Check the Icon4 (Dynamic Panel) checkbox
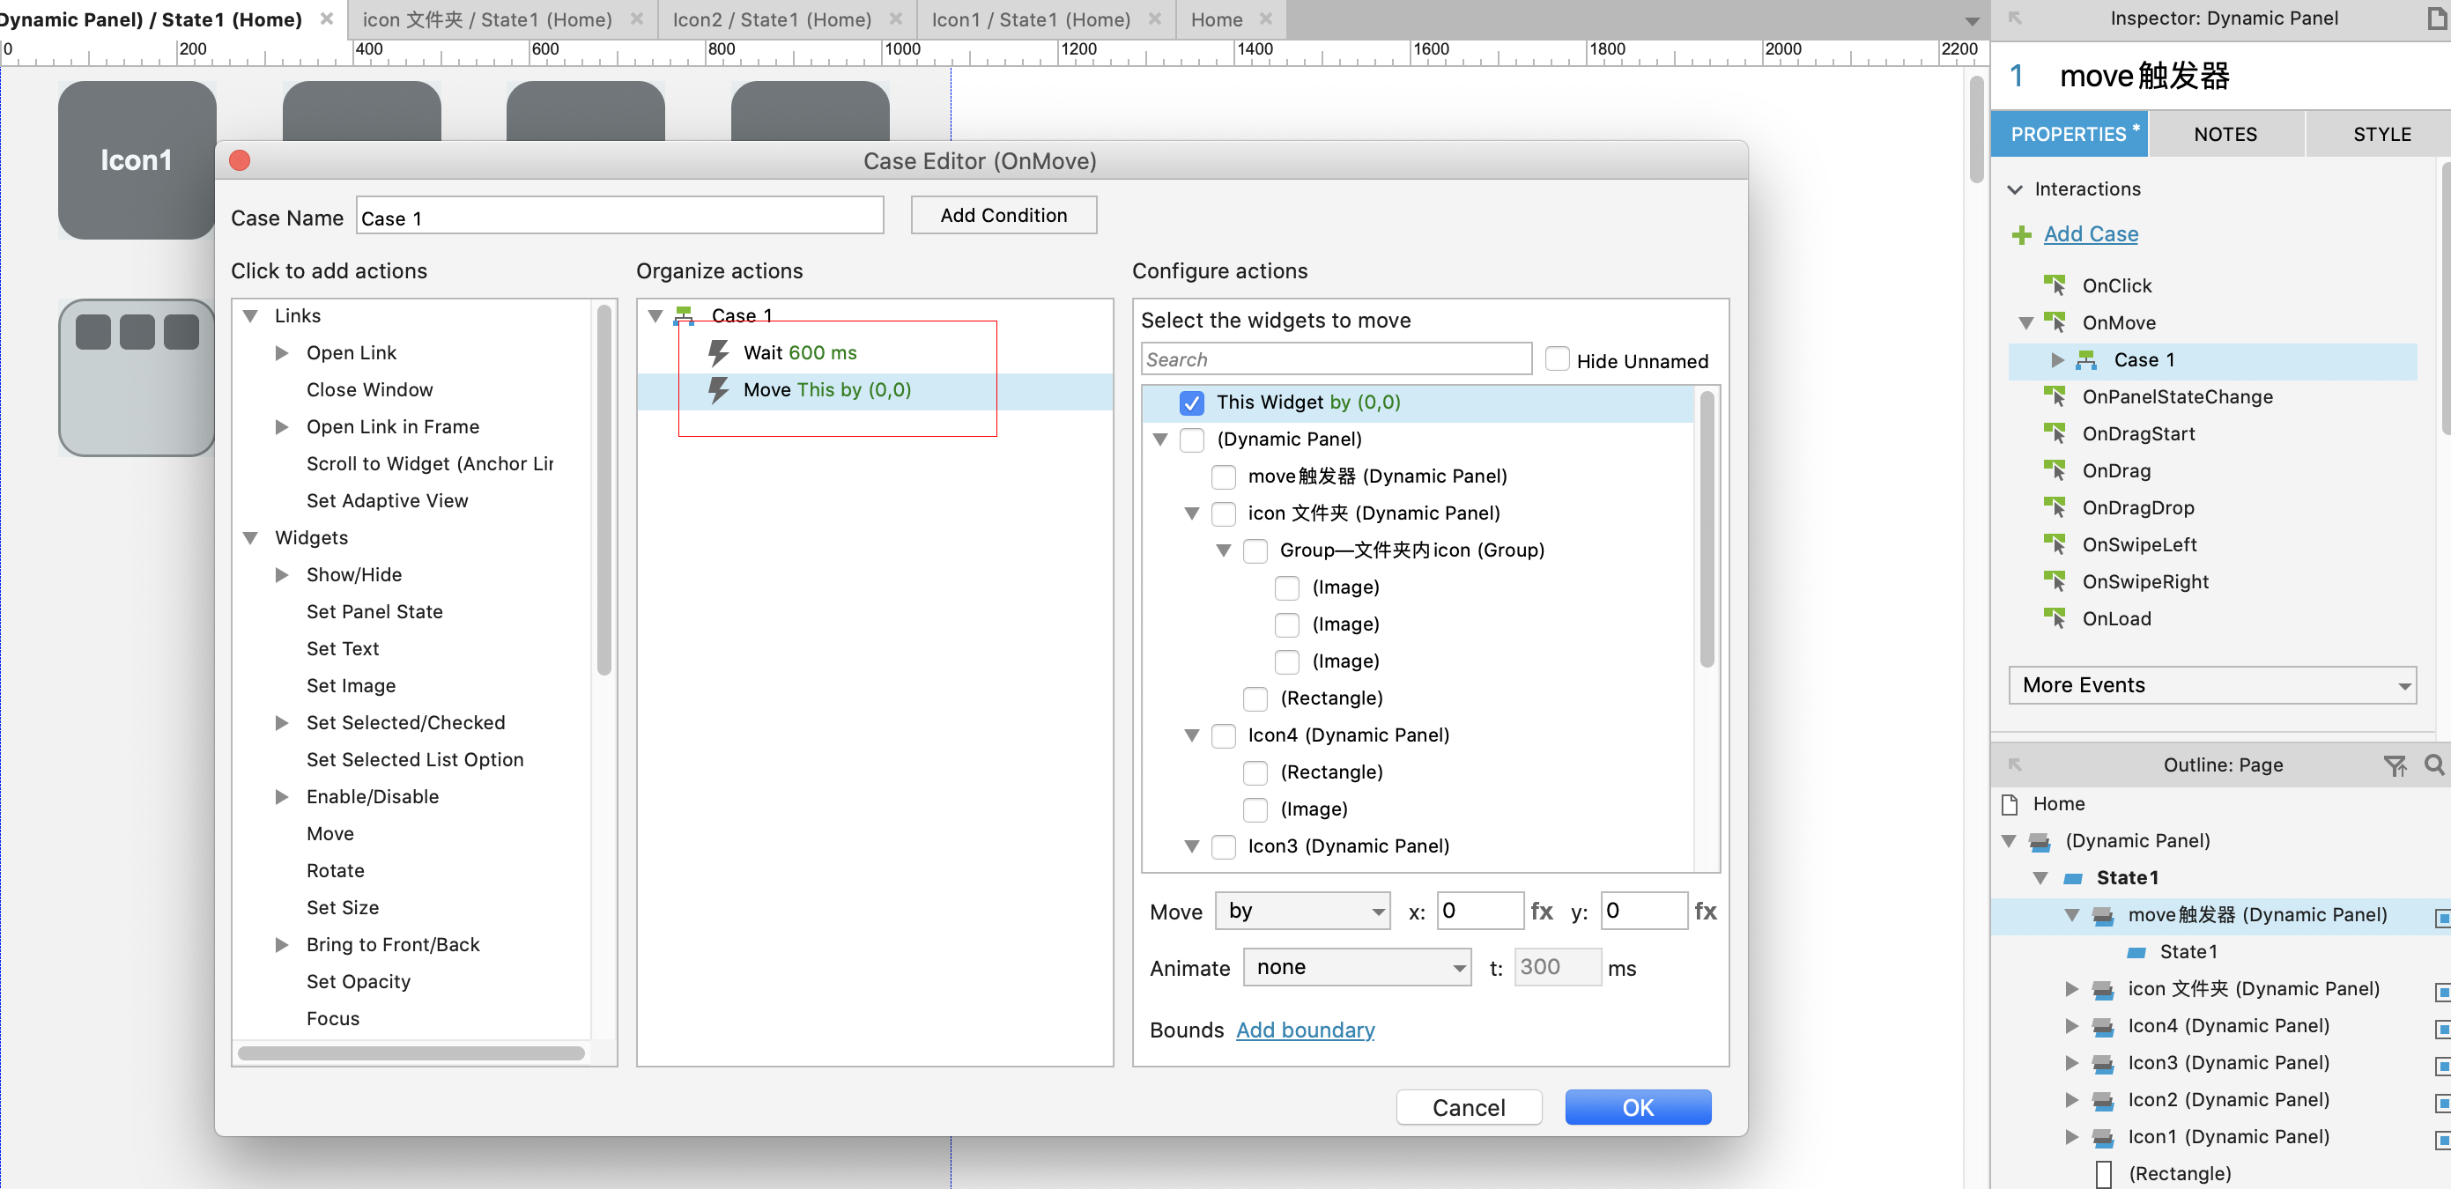The height and width of the screenshot is (1189, 2451). [x=1224, y=735]
